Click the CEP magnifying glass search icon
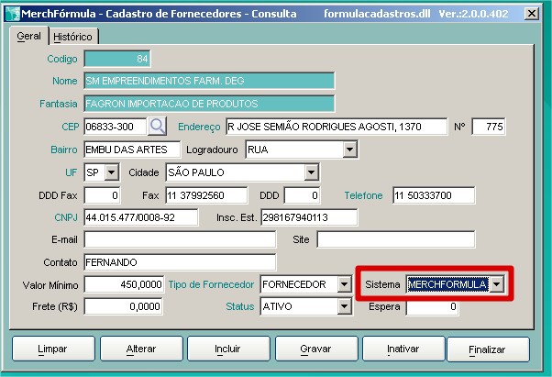The image size is (552, 377). 157,126
